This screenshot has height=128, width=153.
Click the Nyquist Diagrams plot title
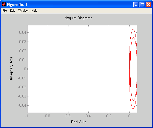coord(78,18)
